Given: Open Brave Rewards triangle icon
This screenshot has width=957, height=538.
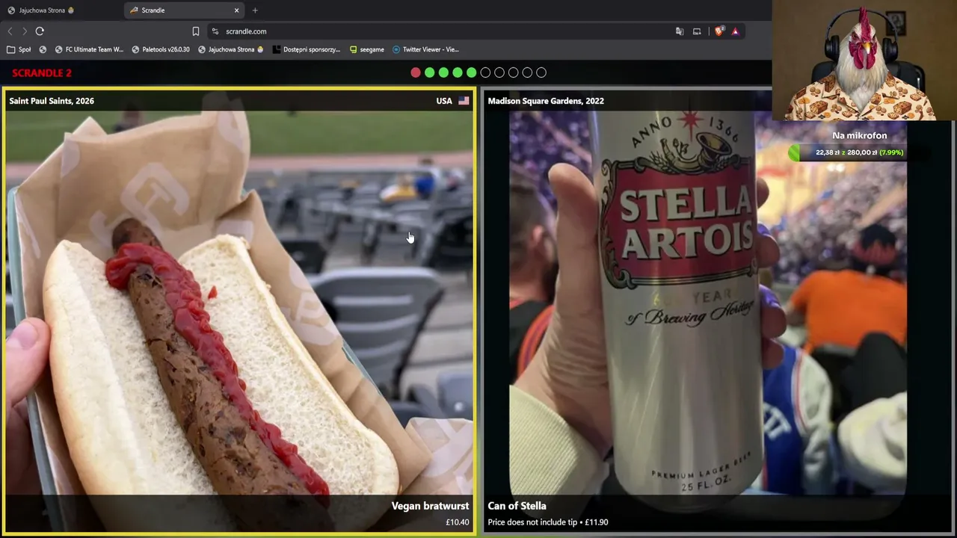Looking at the screenshot, I should click(736, 31).
